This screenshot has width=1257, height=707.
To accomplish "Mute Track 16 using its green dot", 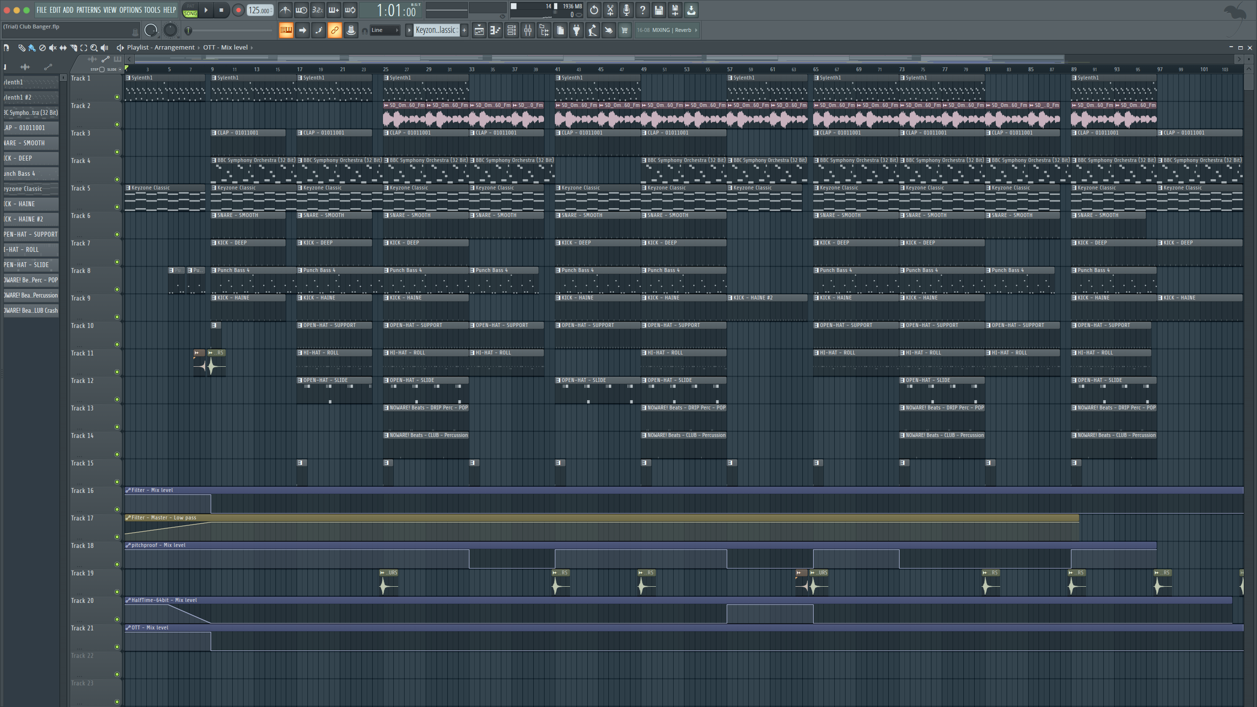I will click(x=117, y=510).
